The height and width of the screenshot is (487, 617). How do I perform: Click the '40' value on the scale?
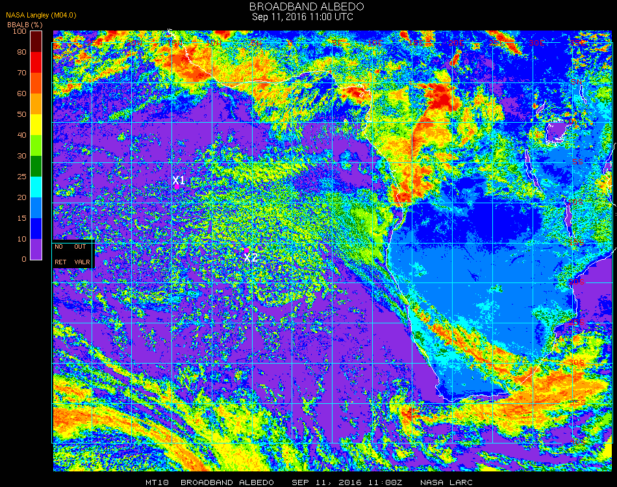(x=21, y=135)
